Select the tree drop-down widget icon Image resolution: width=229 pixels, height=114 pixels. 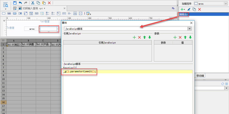[42, 13]
